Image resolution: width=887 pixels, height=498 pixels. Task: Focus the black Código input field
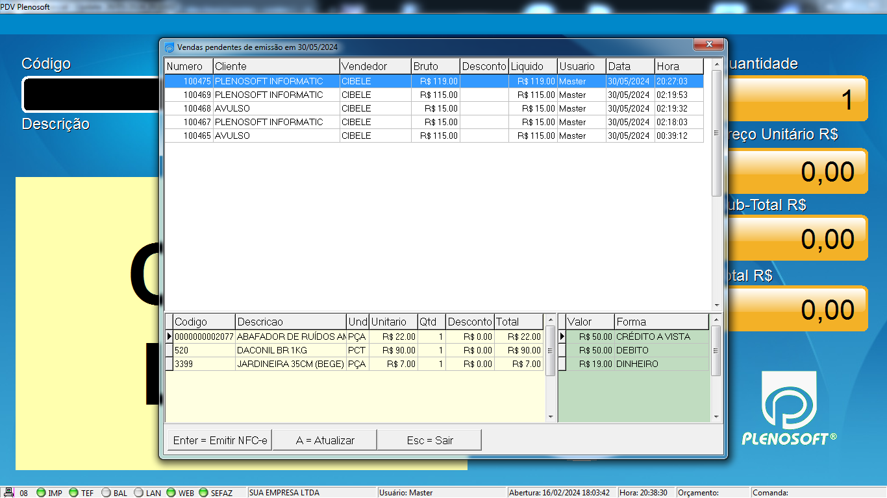pyautogui.click(x=90, y=95)
